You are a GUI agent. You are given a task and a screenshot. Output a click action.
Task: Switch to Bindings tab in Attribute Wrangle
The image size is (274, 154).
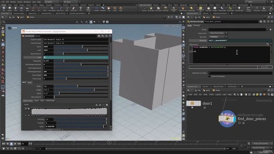click(197, 26)
